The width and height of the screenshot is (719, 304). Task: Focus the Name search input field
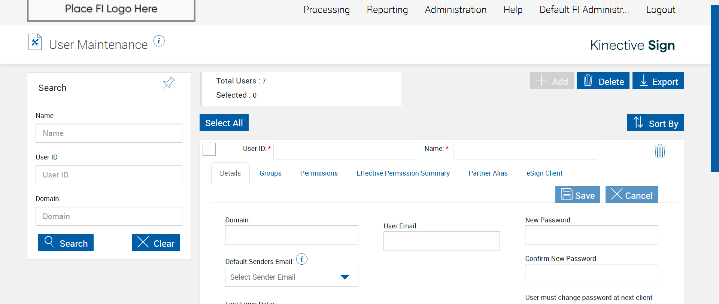click(109, 133)
